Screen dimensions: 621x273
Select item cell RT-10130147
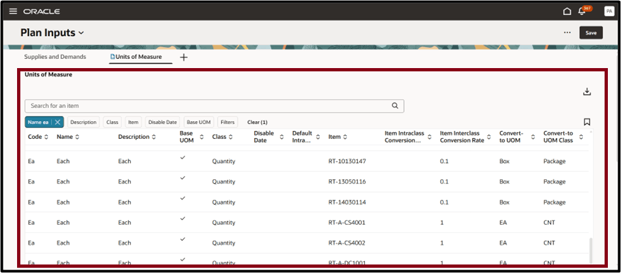[347, 161]
